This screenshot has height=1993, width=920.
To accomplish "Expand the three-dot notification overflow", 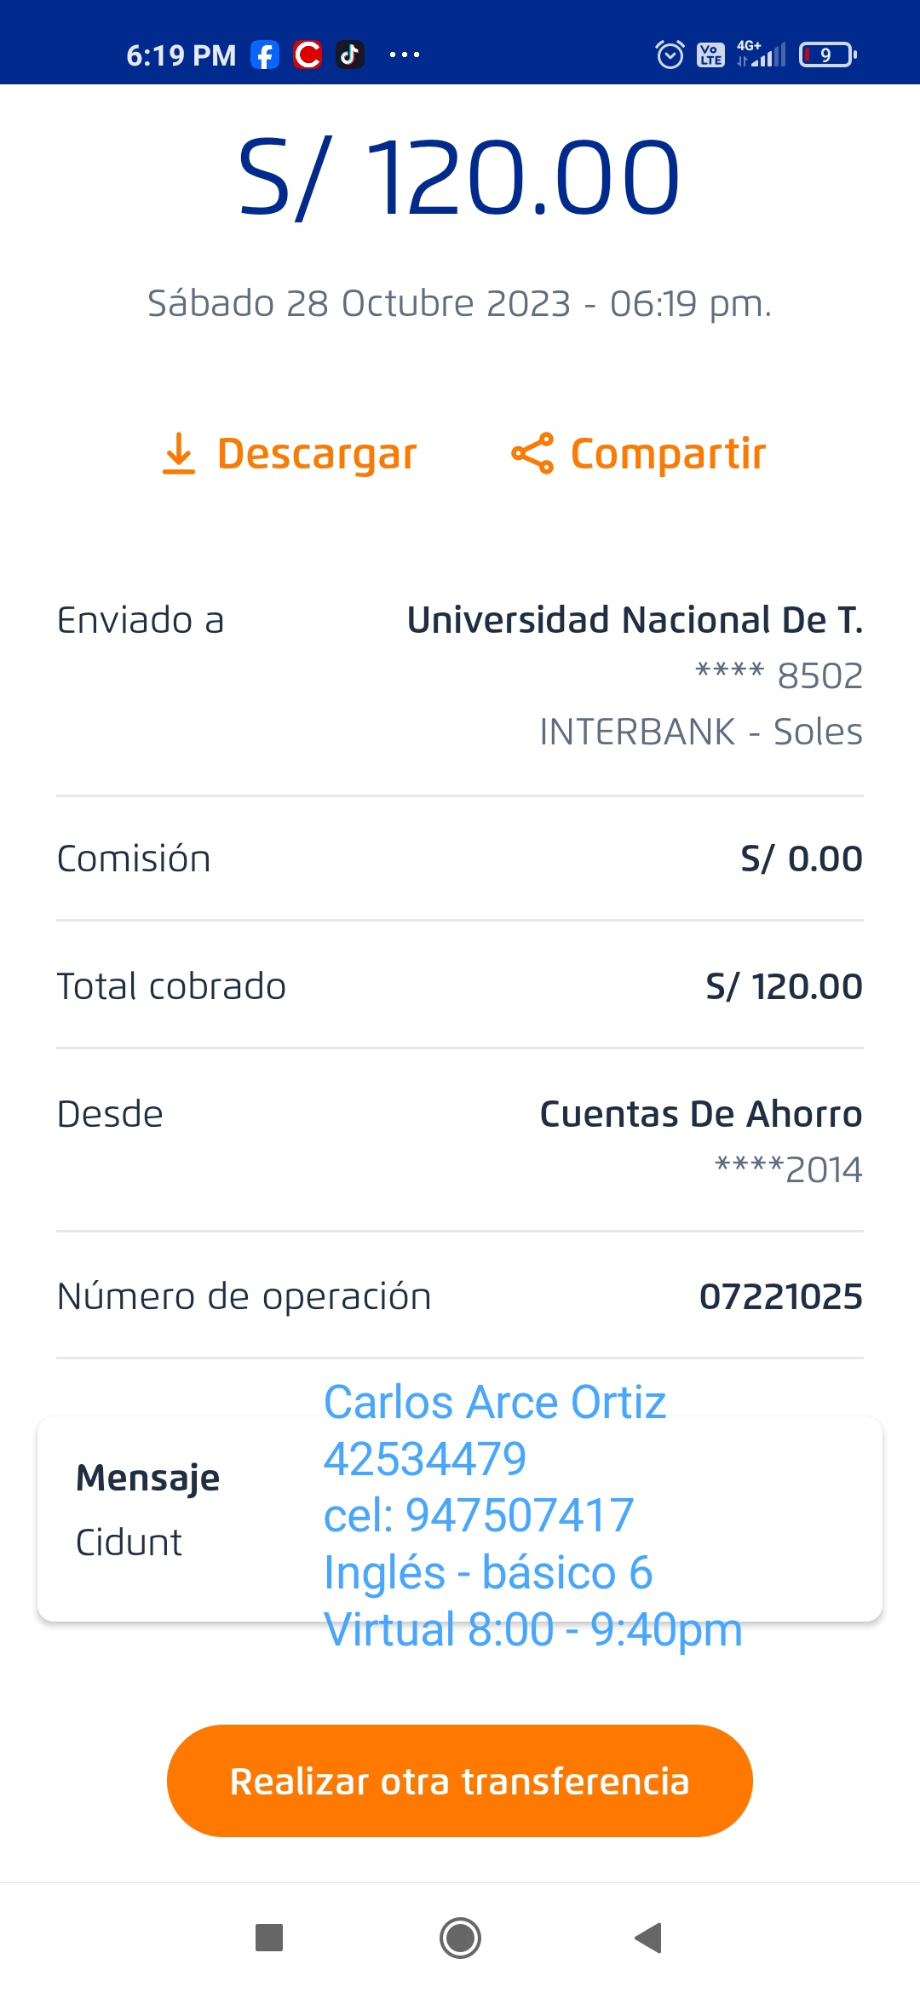I will click(404, 55).
